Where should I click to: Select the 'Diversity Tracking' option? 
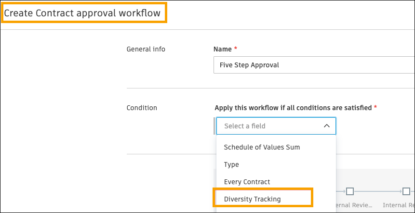[x=252, y=199]
